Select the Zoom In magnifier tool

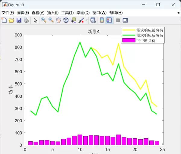(43, 20)
